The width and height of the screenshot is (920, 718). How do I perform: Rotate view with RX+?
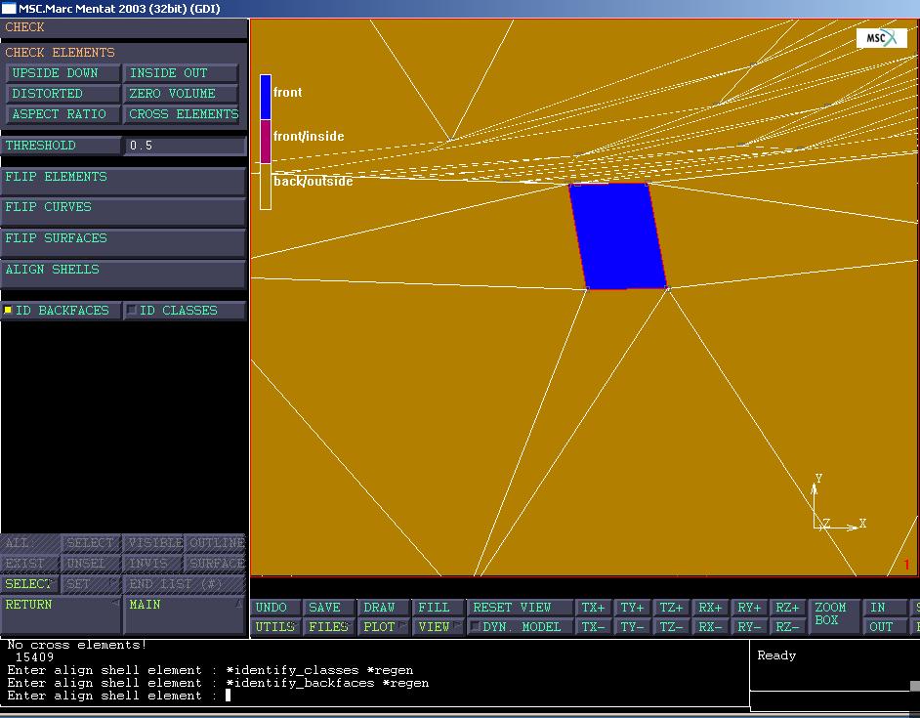(x=711, y=607)
